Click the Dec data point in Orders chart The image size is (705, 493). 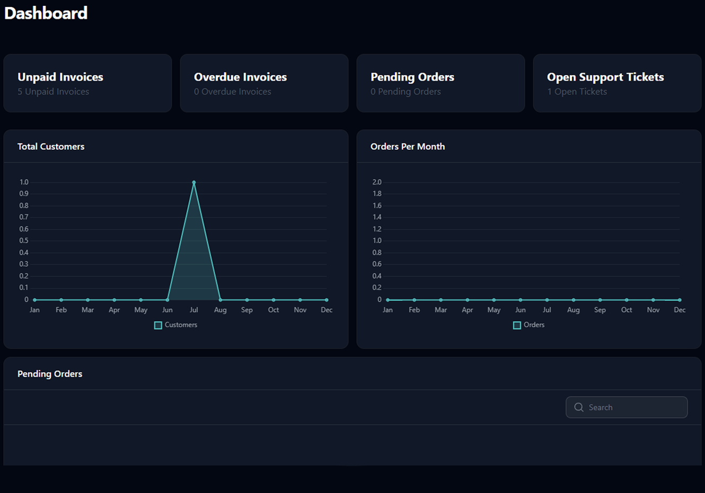tap(680, 300)
